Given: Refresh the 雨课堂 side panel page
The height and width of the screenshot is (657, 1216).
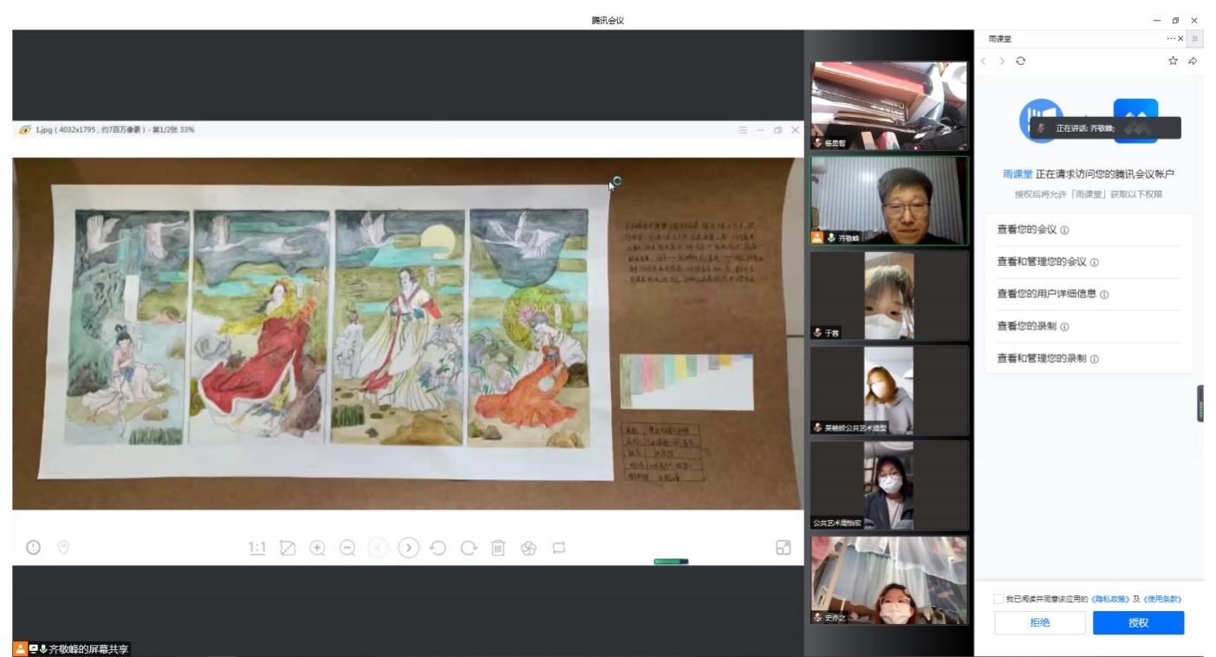Looking at the screenshot, I should (1020, 61).
